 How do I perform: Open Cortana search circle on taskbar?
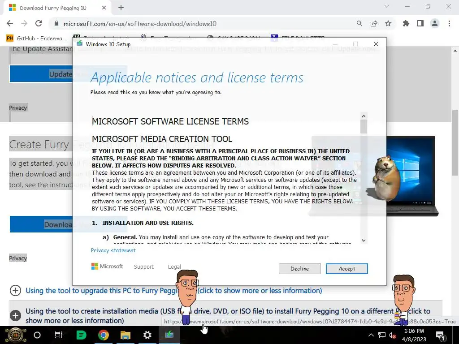pyautogui.click(x=37, y=335)
